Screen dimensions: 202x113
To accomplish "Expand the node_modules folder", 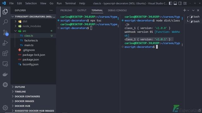I will coord(33,26).
